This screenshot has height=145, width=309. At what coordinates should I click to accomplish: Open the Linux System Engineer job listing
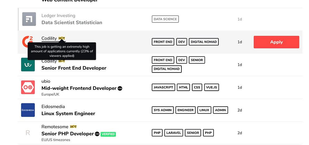[x=68, y=114]
